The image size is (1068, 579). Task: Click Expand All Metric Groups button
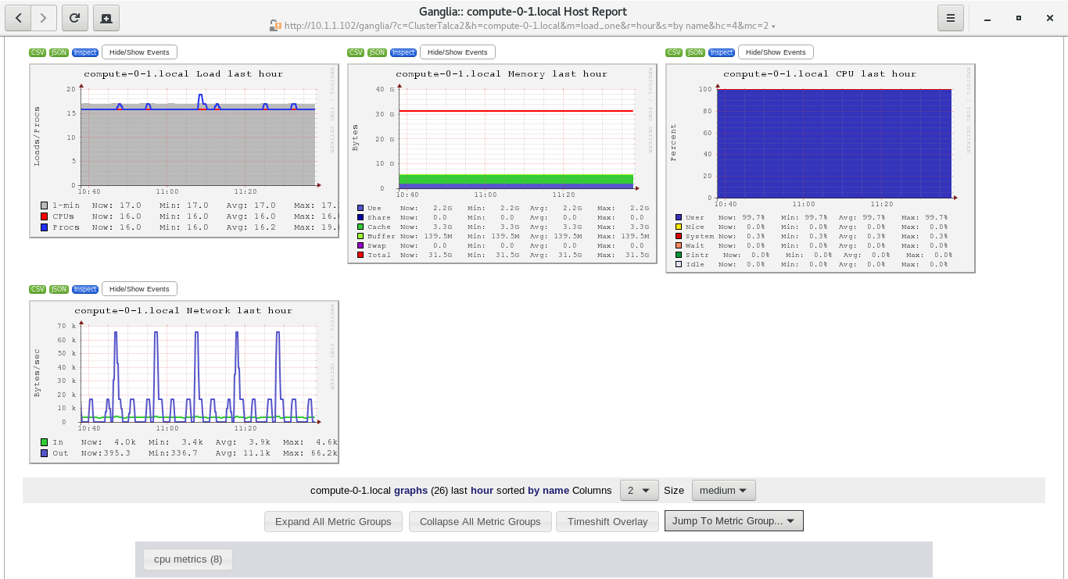(333, 521)
